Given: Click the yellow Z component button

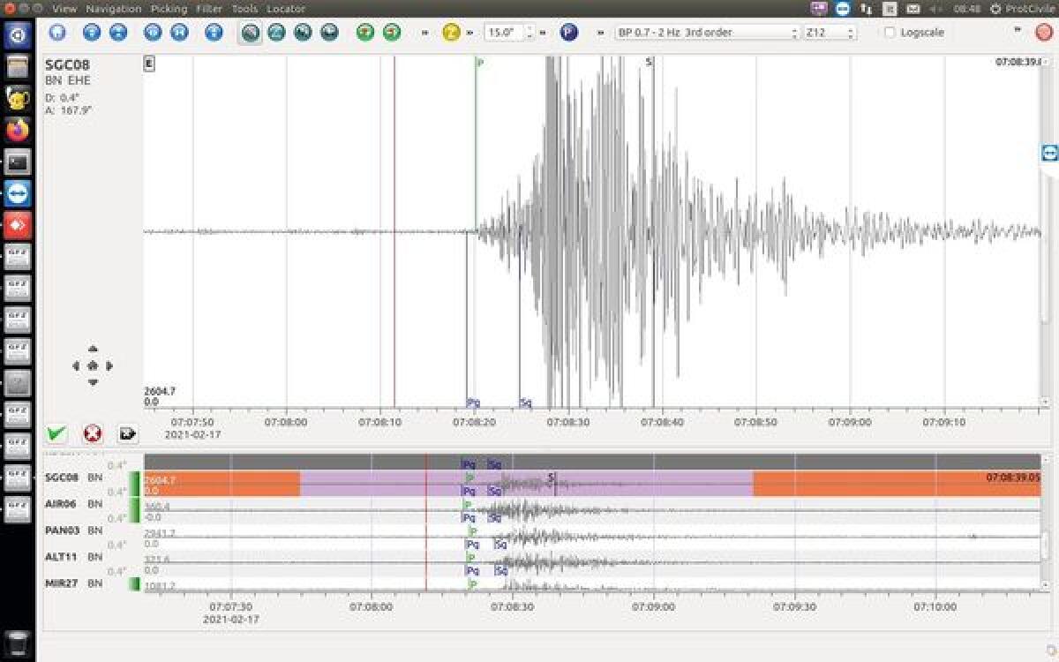Looking at the screenshot, I should tap(451, 33).
